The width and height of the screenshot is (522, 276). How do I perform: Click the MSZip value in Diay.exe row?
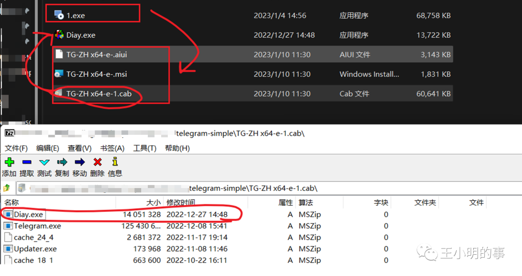310,215
